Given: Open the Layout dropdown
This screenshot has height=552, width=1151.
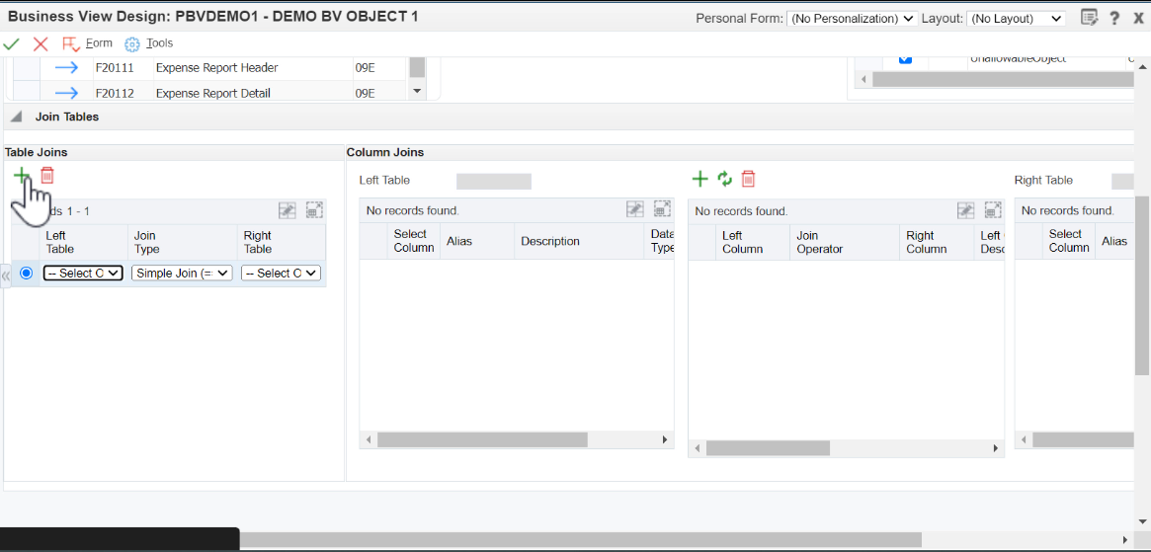Looking at the screenshot, I should point(1016,19).
